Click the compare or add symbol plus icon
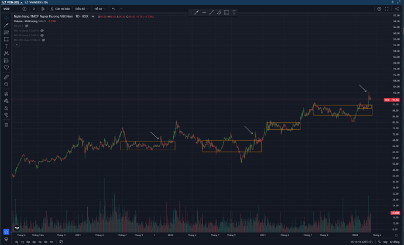The width and height of the screenshot is (404, 245). click(24, 9)
